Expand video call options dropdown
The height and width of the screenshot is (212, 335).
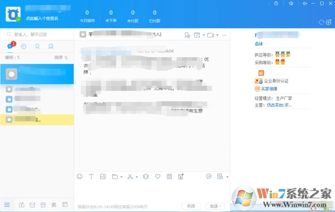coord(217,35)
